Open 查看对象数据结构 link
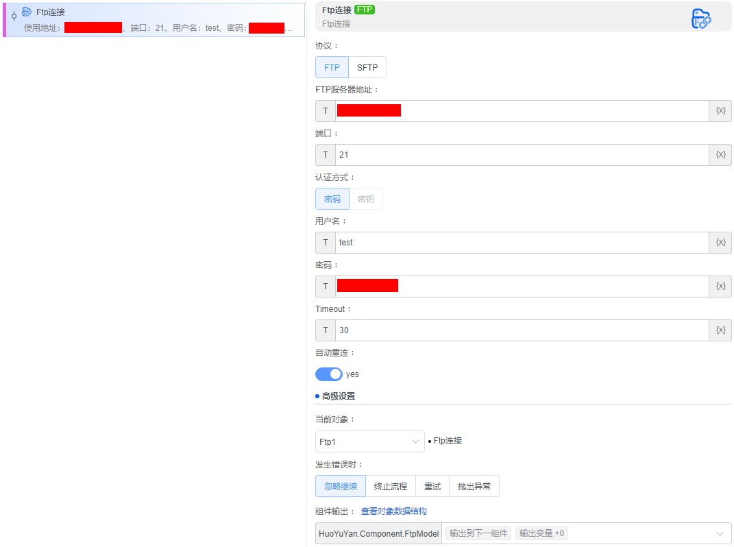The width and height of the screenshot is (734, 547). tap(393, 511)
